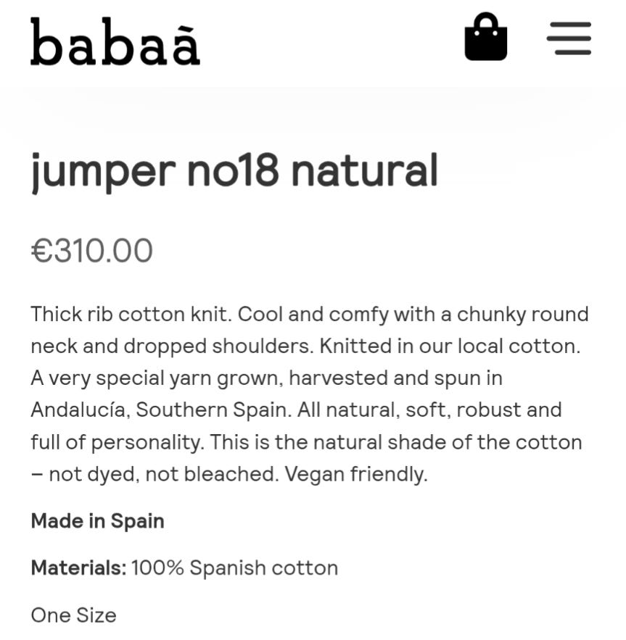Click the words 'Southern Spain'

pos(214,410)
